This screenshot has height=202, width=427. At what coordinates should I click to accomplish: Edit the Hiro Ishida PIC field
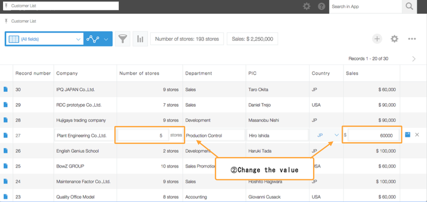coord(277,135)
